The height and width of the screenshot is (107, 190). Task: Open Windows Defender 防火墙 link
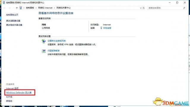pyautogui.click(x=19, y=92)
